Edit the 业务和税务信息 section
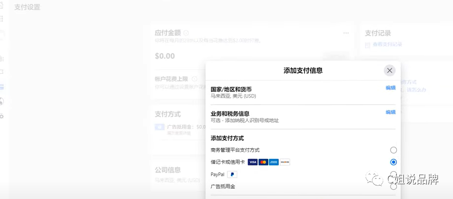The height and width of the screenshot is (199, 453). tap(391, 112)
